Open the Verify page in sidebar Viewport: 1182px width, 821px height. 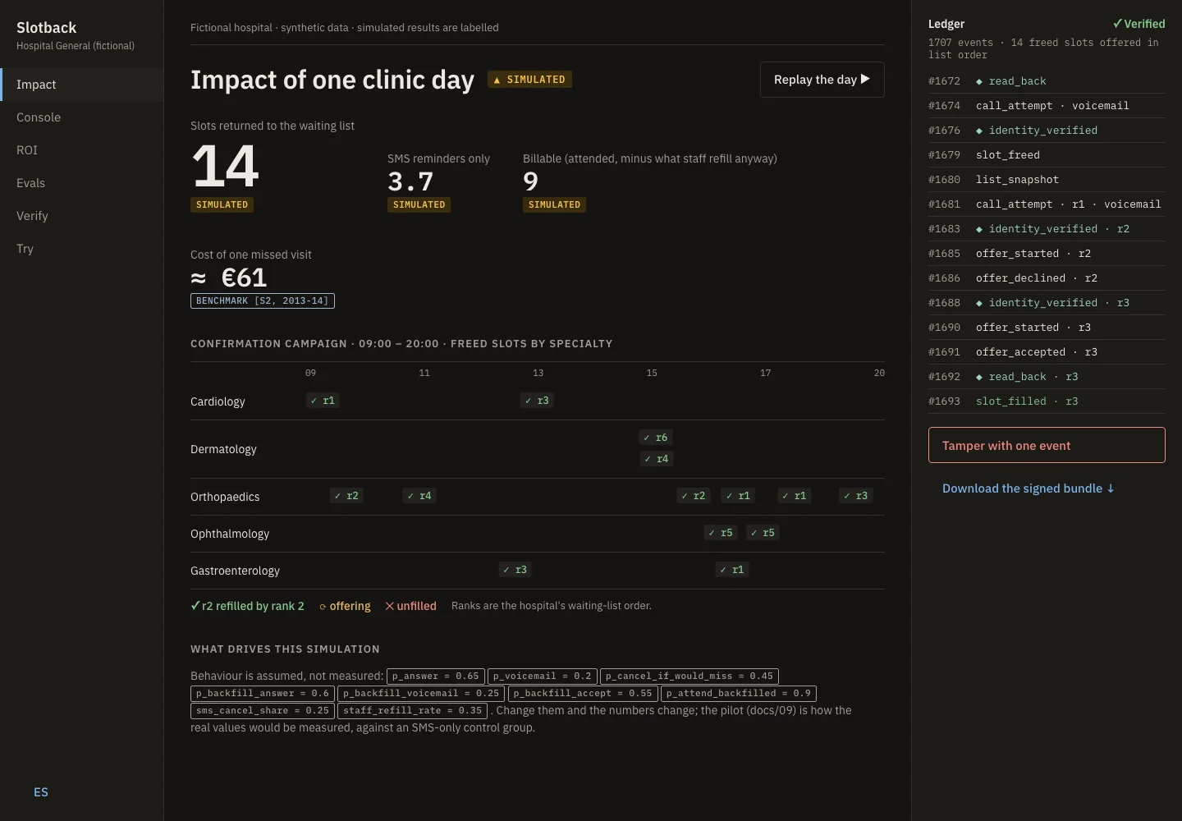click(x=82, y=216)
